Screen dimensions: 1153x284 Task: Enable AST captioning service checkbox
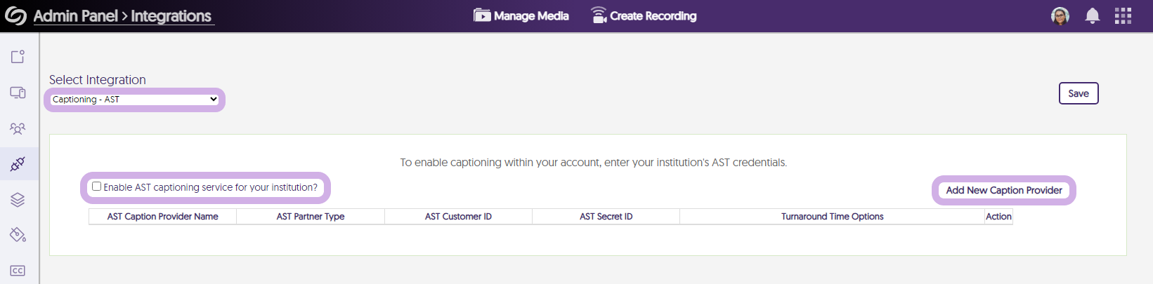coord(97,187)
